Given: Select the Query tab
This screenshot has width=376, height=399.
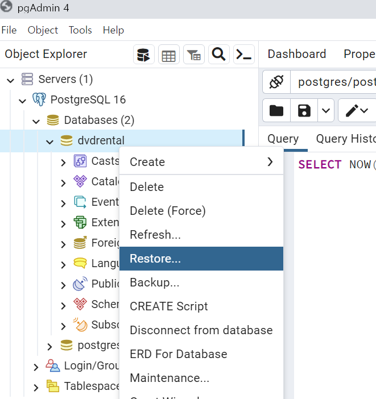Looking at the screenshot, I should pyautogui.click(x=283, y=139).
